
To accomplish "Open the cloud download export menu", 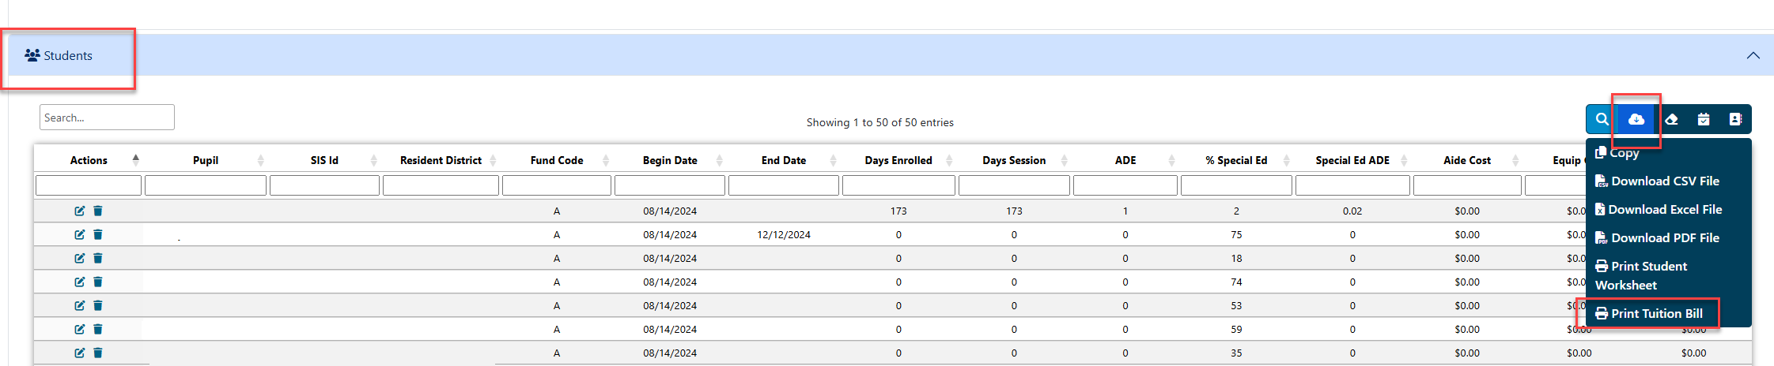I will tap(1636, 119).
